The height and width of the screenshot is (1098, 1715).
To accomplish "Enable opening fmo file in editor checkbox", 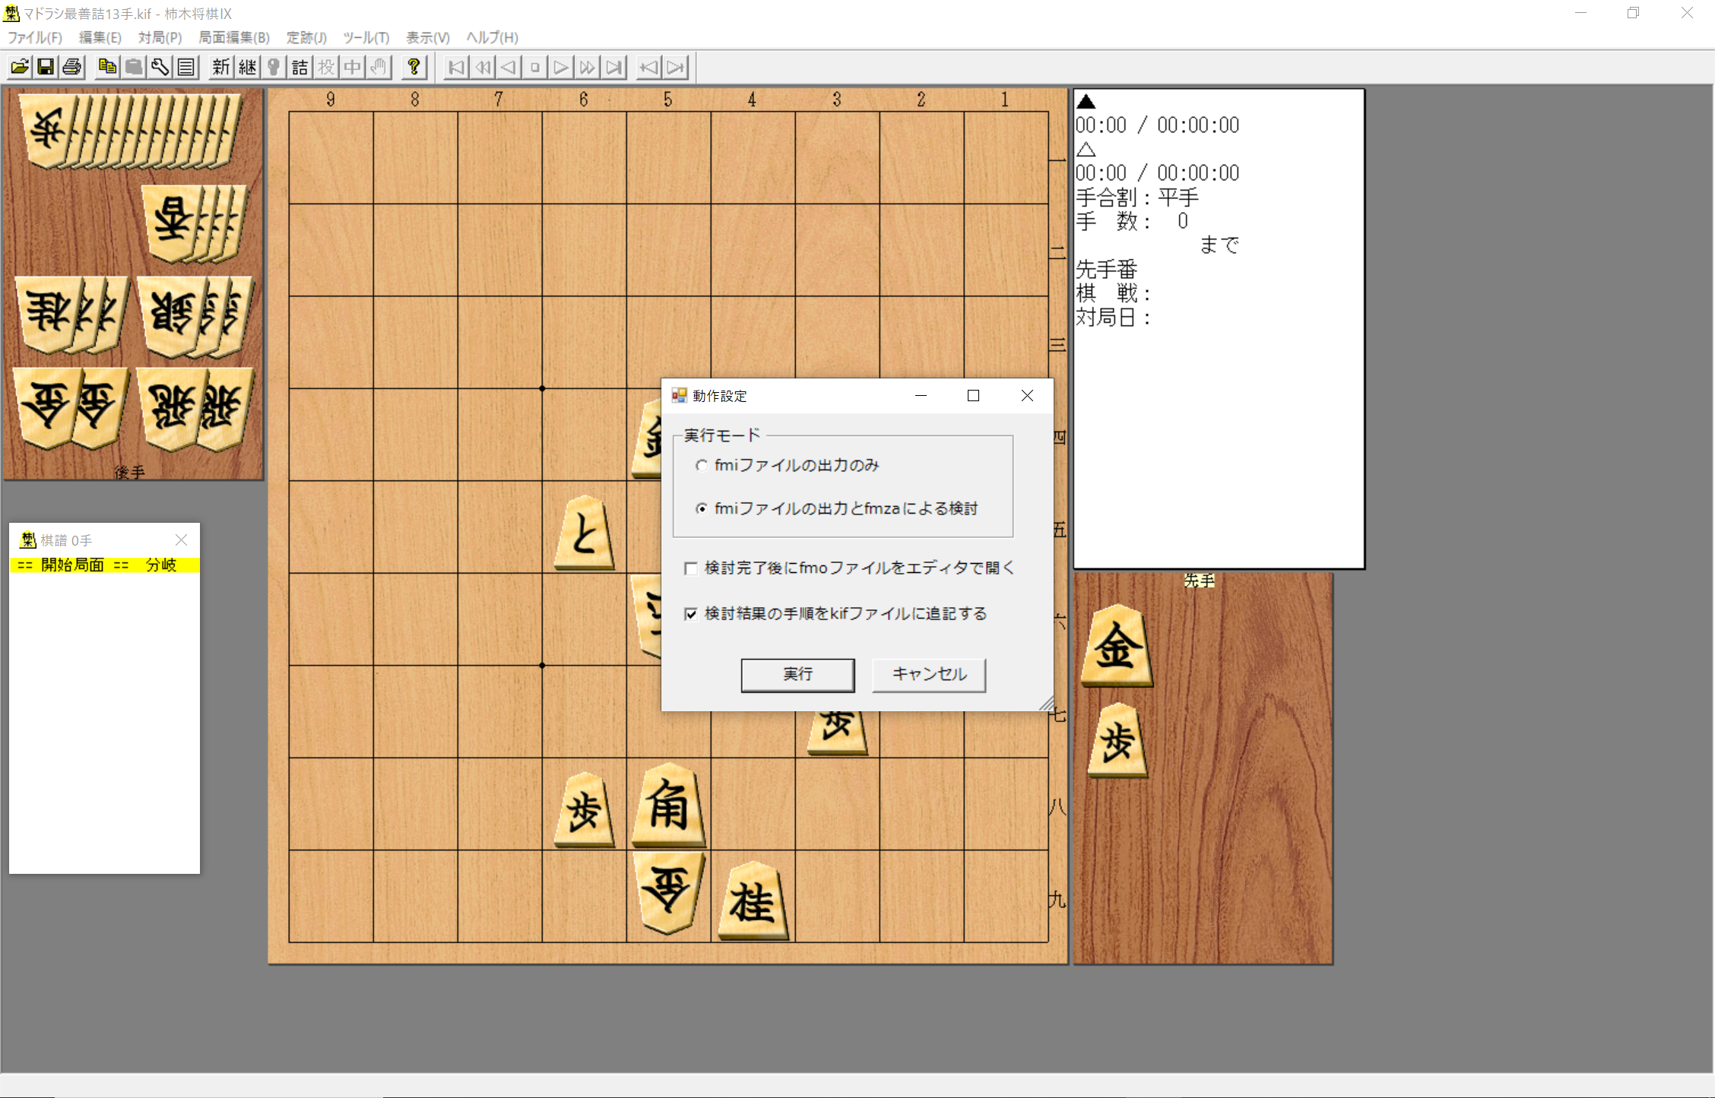I will [x=691, y=568].
